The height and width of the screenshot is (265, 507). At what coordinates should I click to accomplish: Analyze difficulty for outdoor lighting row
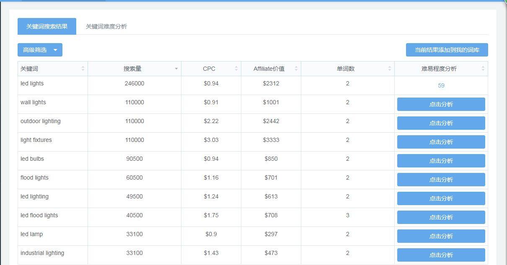point(441,123)
